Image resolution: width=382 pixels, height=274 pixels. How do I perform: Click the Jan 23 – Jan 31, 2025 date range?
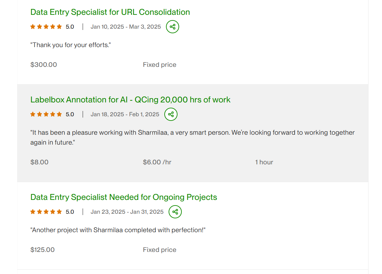coord(127,212)
